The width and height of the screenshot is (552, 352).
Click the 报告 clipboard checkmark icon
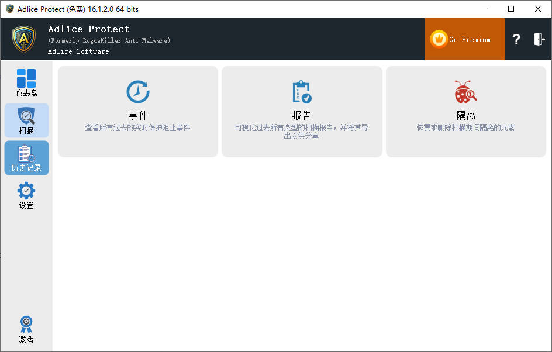[302, 92]
